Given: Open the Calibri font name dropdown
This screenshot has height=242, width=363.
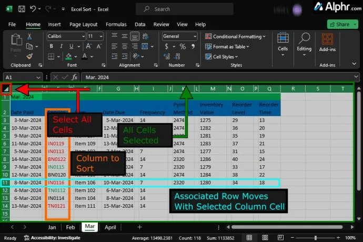Looking at the screenshot, I should pos(65,36).
